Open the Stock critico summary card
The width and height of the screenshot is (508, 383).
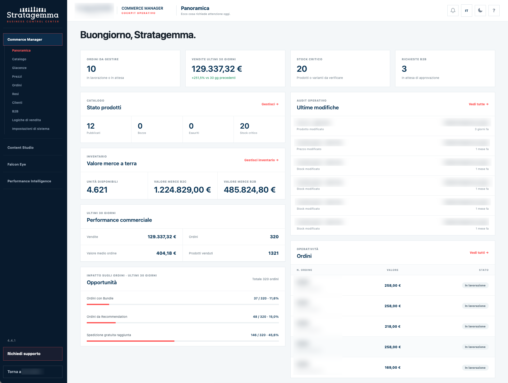pos(340,68)
